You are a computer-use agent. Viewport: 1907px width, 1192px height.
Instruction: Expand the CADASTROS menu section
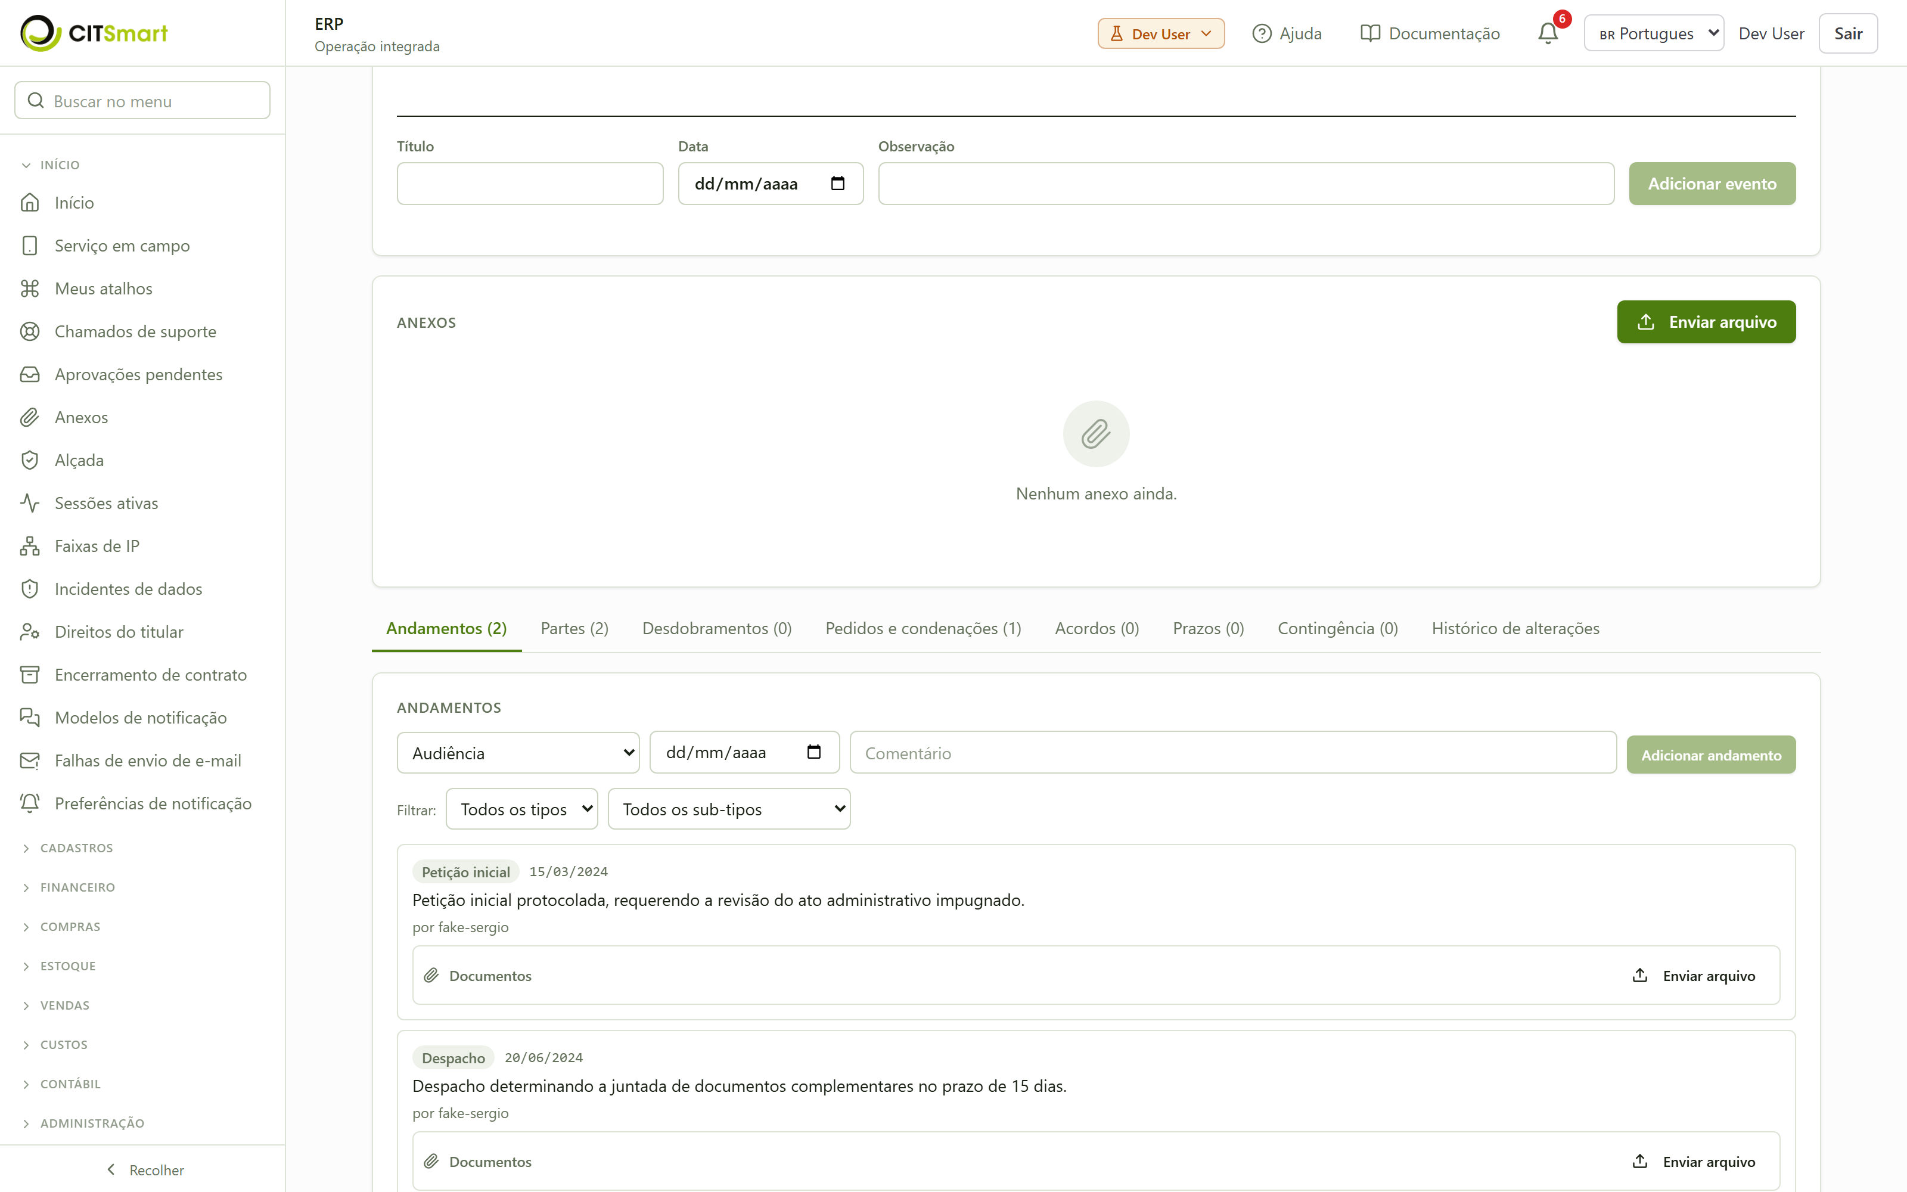coord(67,848)
